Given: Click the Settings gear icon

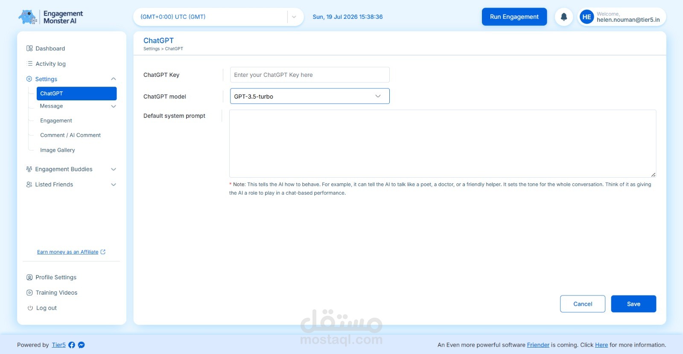Looking at the screenshot, I should tap(29, 79).
